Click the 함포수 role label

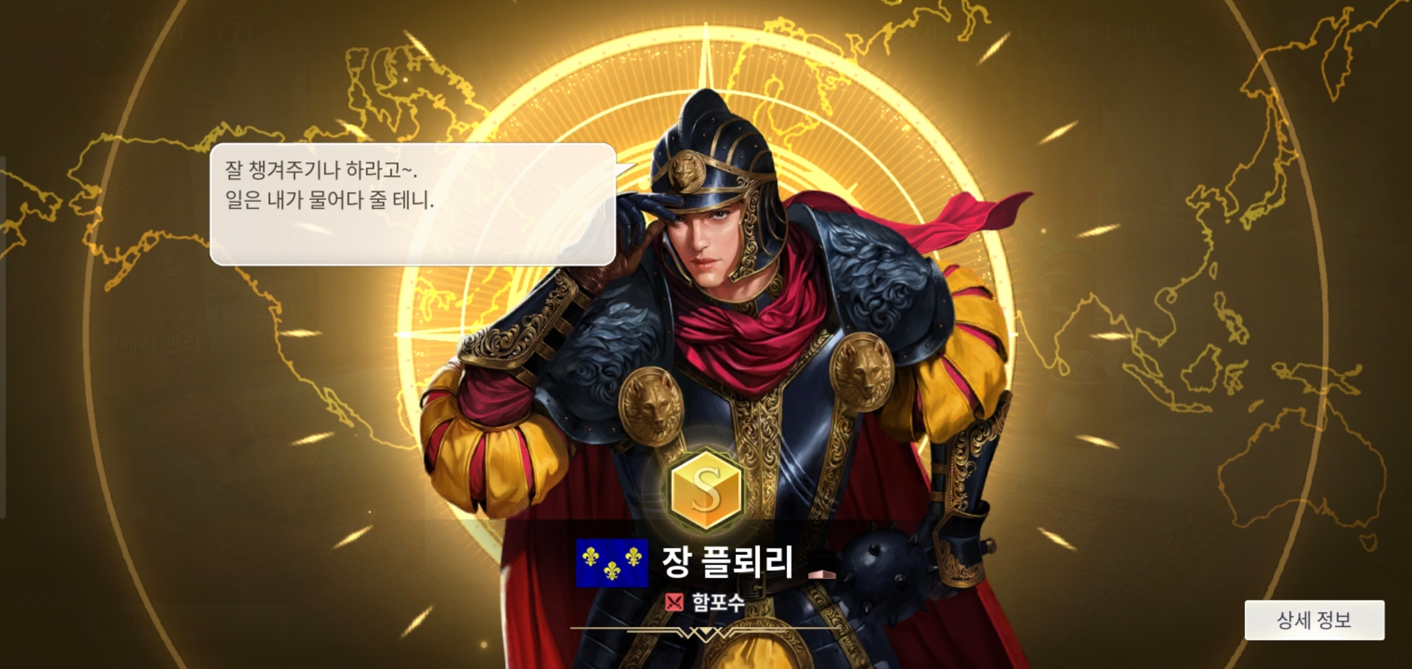point(718,602)
